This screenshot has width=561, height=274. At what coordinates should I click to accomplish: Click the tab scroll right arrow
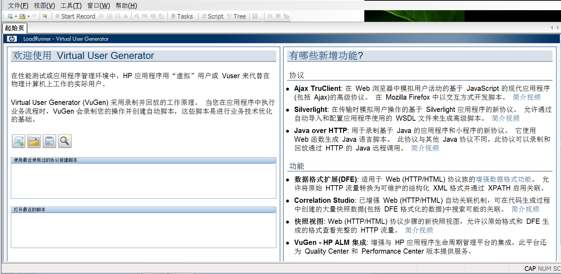click(558, 28)
